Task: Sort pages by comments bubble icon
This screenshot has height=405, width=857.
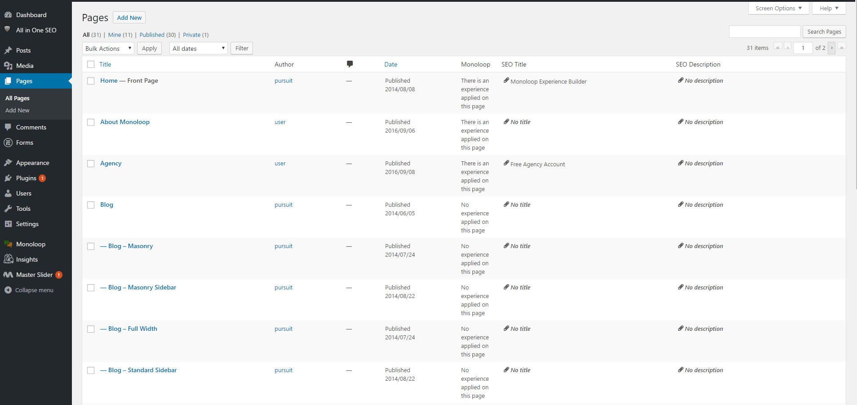Action: pyautogui.click(x=350, y=64)
